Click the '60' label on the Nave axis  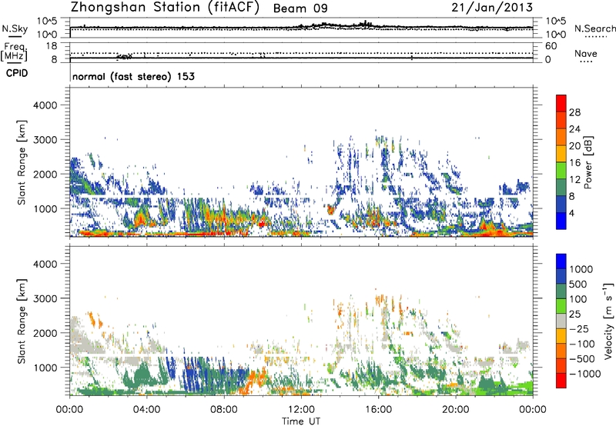click(551, 46)
